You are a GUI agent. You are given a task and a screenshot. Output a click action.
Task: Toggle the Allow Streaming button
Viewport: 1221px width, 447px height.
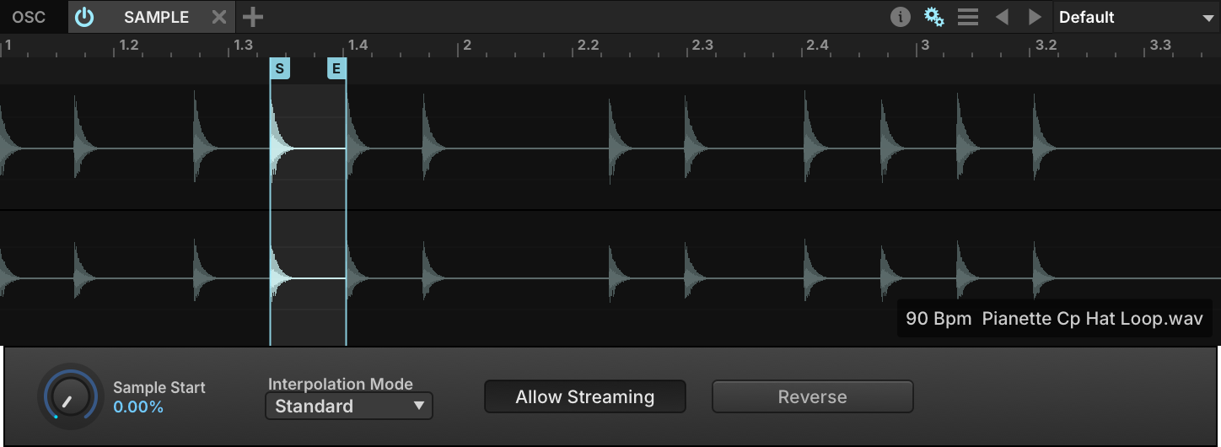tap(585, 396)
